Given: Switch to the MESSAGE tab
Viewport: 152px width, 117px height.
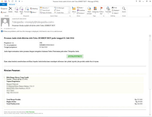Looking at the screenshot, I should tap(12, 5).
